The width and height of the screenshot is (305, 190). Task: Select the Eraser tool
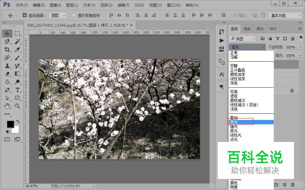(7, 74)
